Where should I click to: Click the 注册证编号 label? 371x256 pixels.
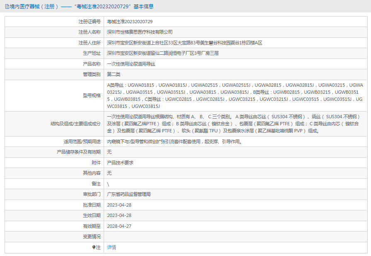click(90, 22)
